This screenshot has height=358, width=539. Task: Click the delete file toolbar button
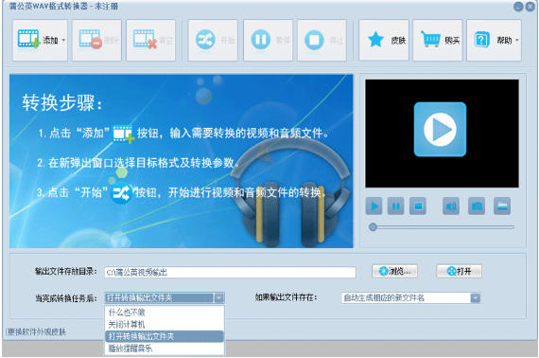coord(96,41)
